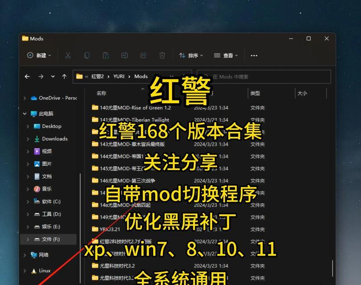Expand the Linux tree node chevron
Image resolution: width=361 pixels, height=285 pixels.
pyautogui.click(x=25, y=271)
